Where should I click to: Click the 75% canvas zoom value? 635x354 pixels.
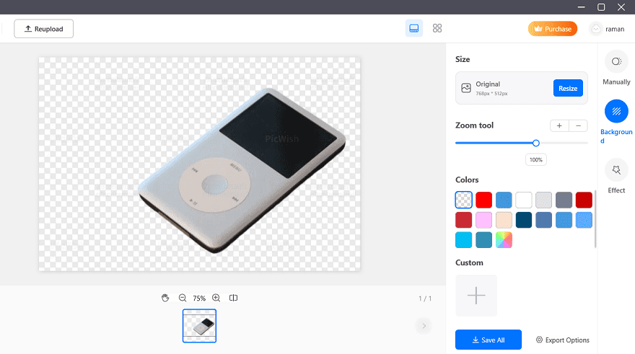tap(199, 298)
